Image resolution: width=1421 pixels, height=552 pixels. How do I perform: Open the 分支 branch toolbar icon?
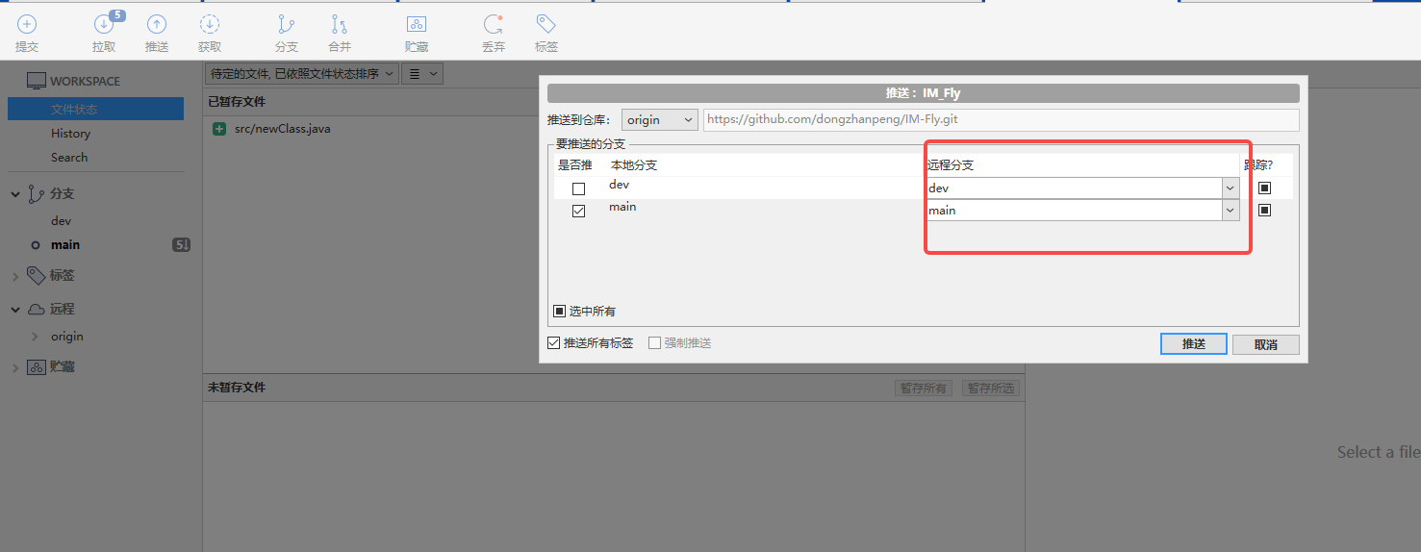click(x=287, y=25)
